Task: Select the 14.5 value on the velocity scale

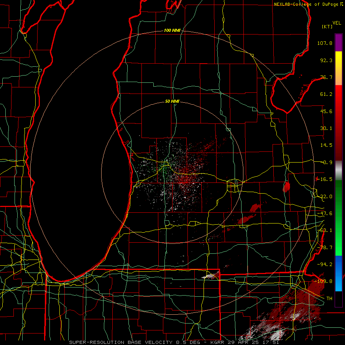Action: coord(326,145)
